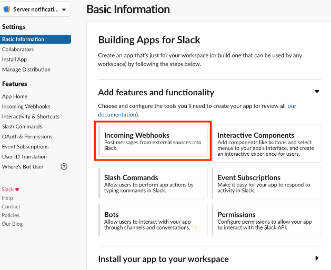Open the Contact footer link
This screenshot has width=331, height=270.
coord(11,207)
